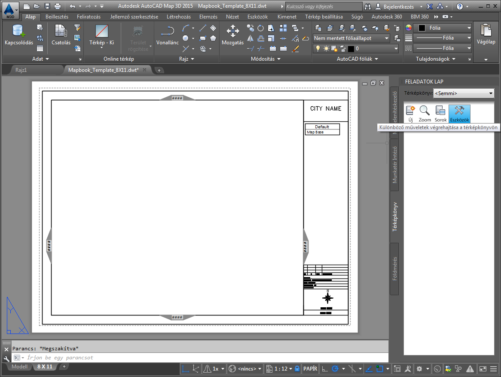Toggle viewport scale lock icon
The height and width of the screenshot is (377, 501).
pos(297,369)
